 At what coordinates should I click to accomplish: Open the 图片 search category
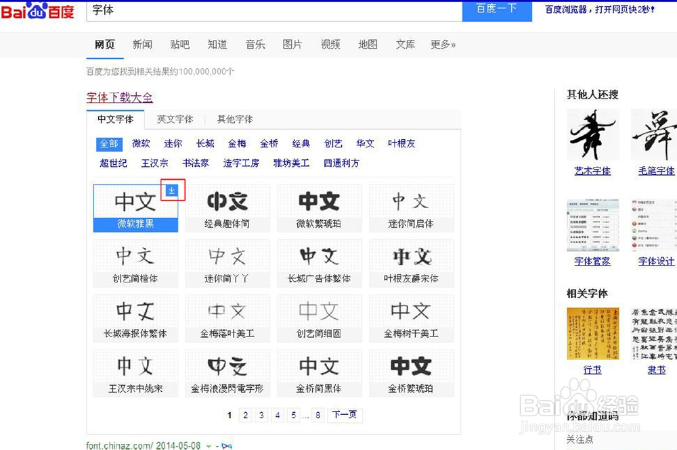292,45
